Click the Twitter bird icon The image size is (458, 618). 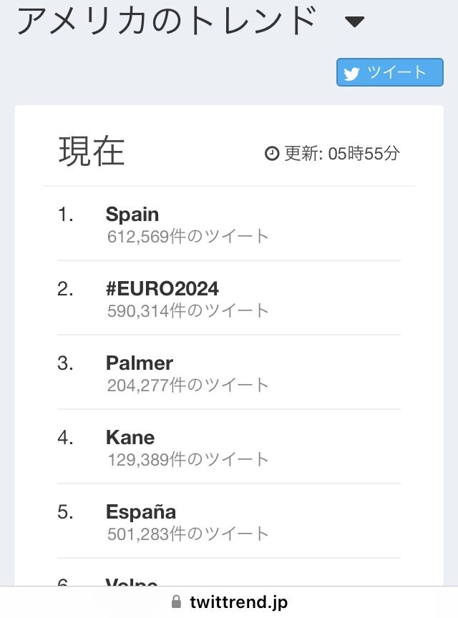(x=351, y=73)
